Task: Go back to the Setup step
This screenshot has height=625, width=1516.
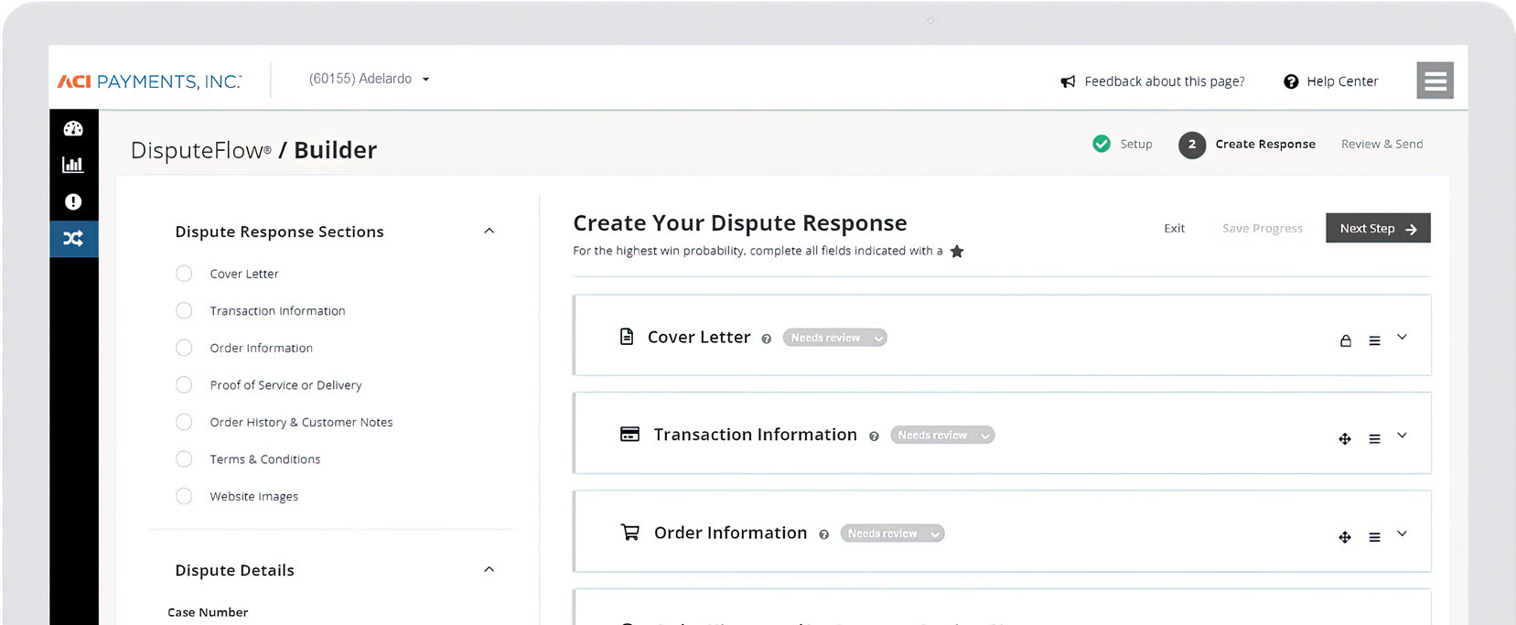Action: [1124, 144]
